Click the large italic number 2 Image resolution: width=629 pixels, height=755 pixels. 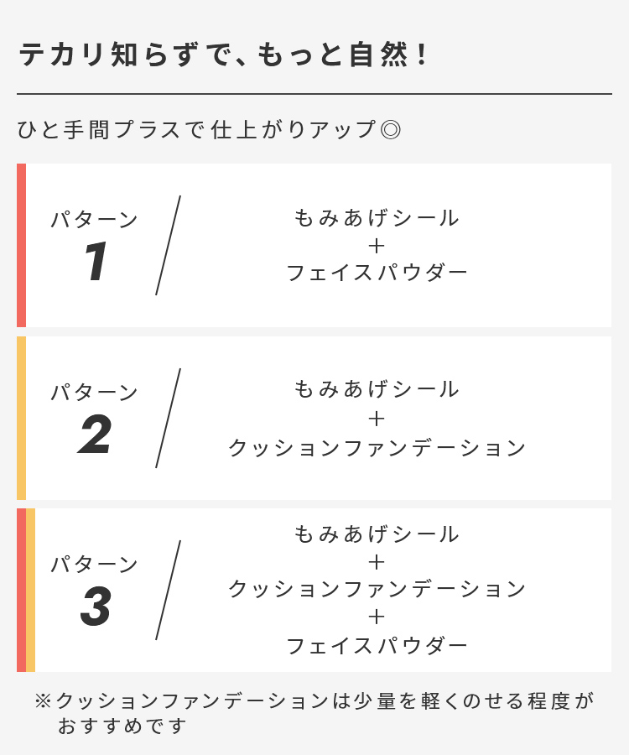coord(95,435)
